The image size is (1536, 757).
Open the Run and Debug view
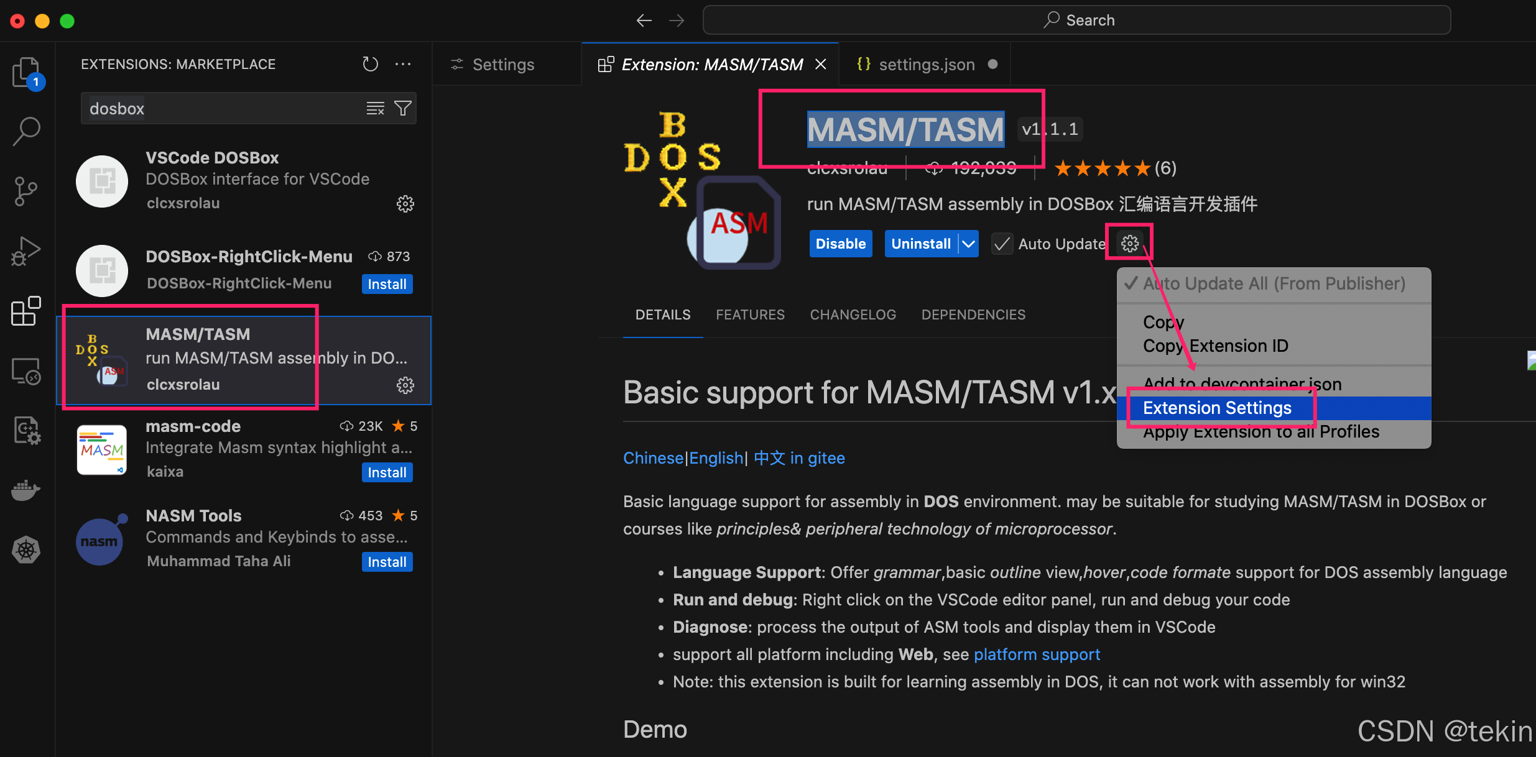[26, 251]
